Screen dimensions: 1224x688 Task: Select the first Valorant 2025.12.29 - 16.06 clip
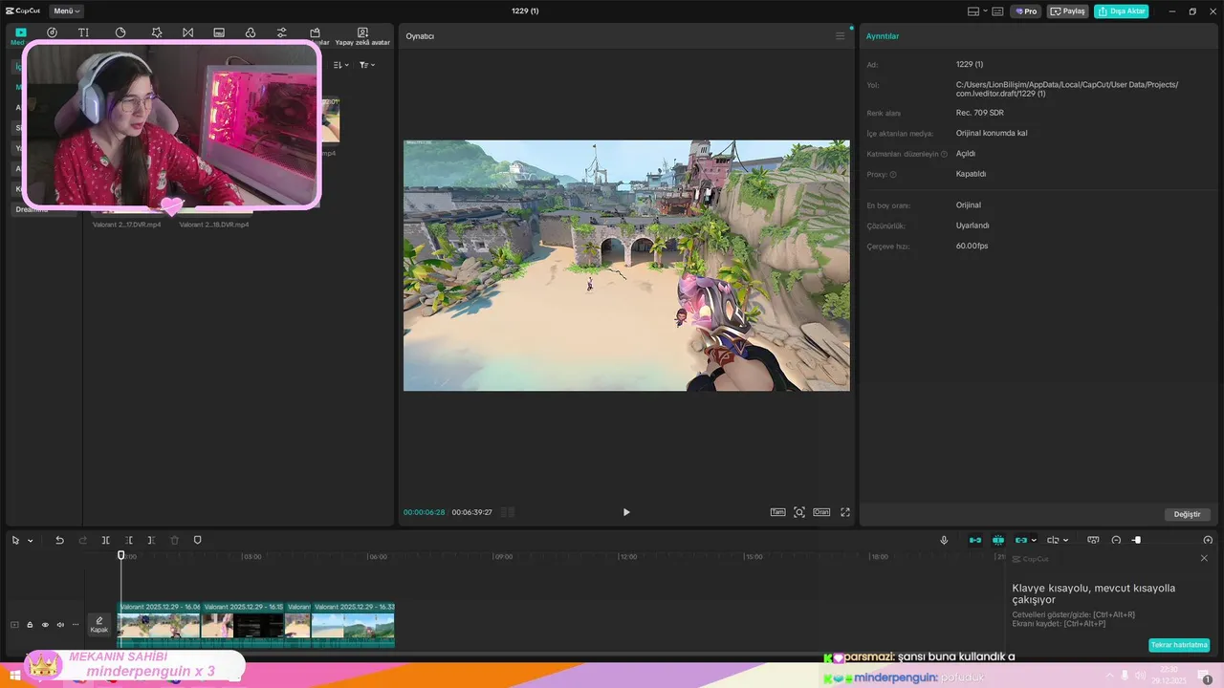160,625
